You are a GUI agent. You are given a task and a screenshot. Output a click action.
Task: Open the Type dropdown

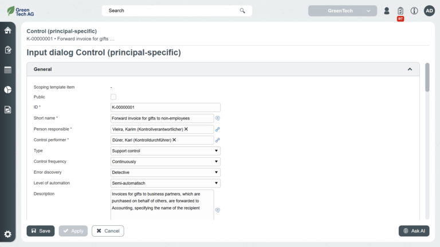pos(165,151)
